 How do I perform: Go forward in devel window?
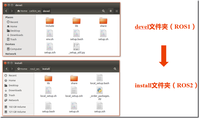[12, 11]
